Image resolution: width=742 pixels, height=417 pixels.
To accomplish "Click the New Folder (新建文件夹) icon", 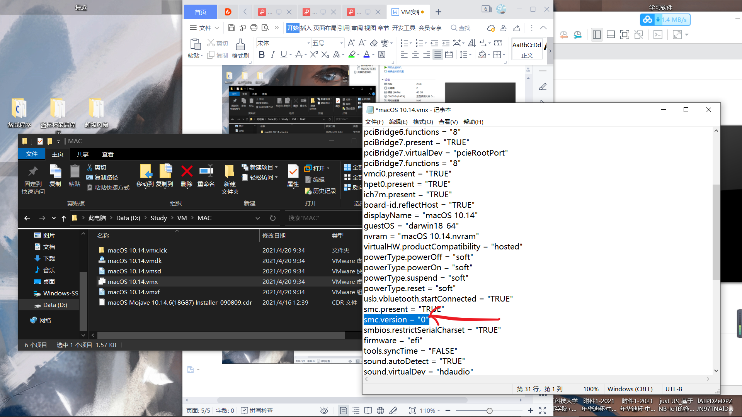I will pyautogui.click(x=230, y=172).
